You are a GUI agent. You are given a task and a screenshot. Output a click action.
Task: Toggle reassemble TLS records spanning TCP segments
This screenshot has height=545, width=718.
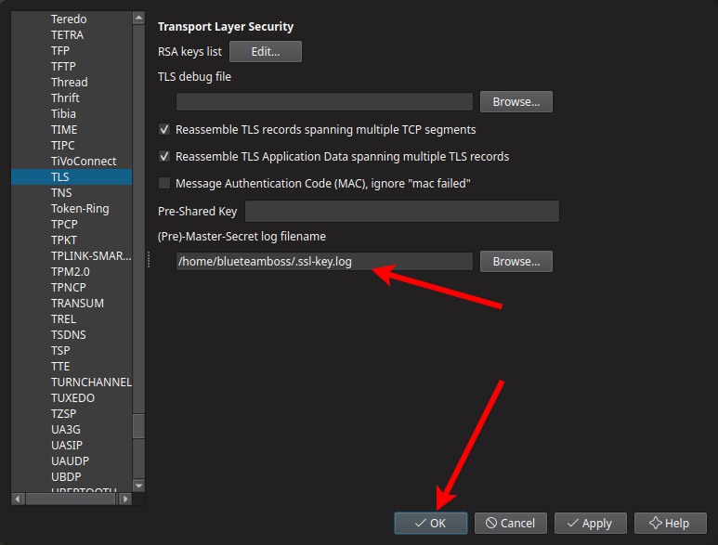165,130
